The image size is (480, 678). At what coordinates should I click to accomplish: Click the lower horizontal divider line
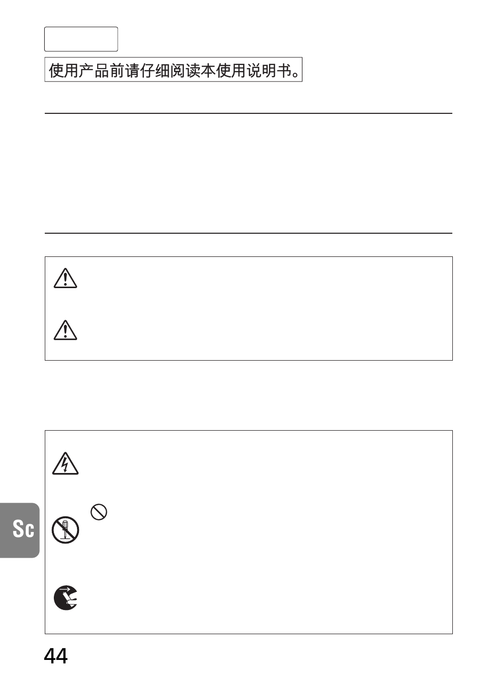coord(249,233)
